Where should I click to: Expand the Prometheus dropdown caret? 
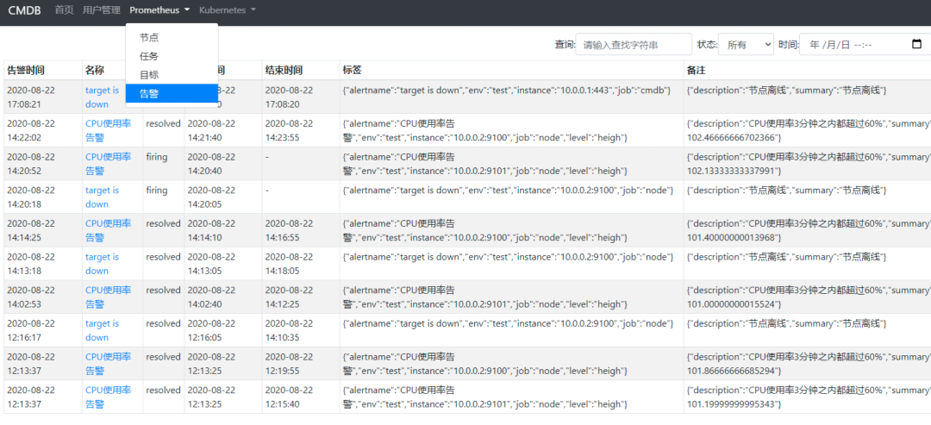[186, 10]
